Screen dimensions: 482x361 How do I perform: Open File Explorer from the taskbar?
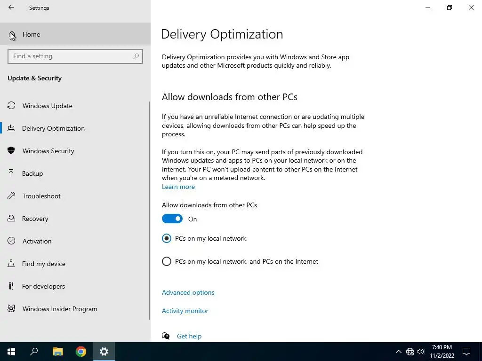point(57,352)
